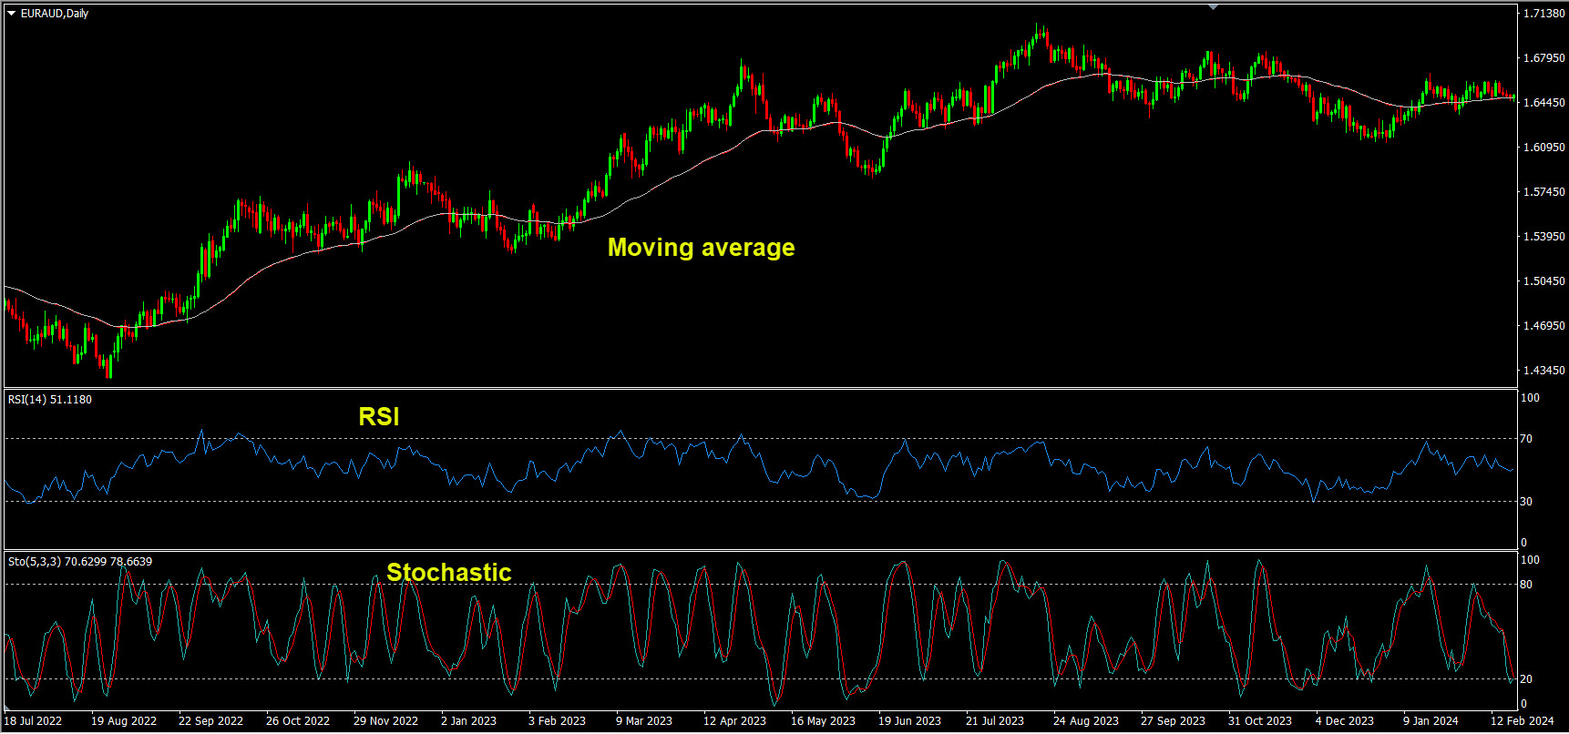Select the yellow Moving average label
The image size is (1569, 734).
click(701, 248)
